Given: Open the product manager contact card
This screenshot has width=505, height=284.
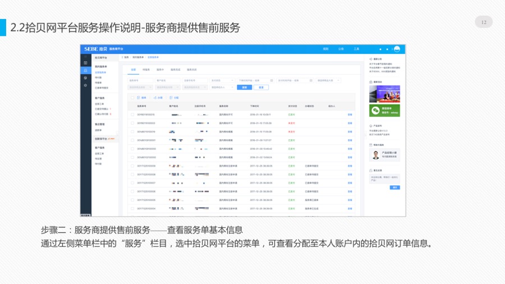Looking at the screenshot, I should pyautogui.click(x=384, y=155).
